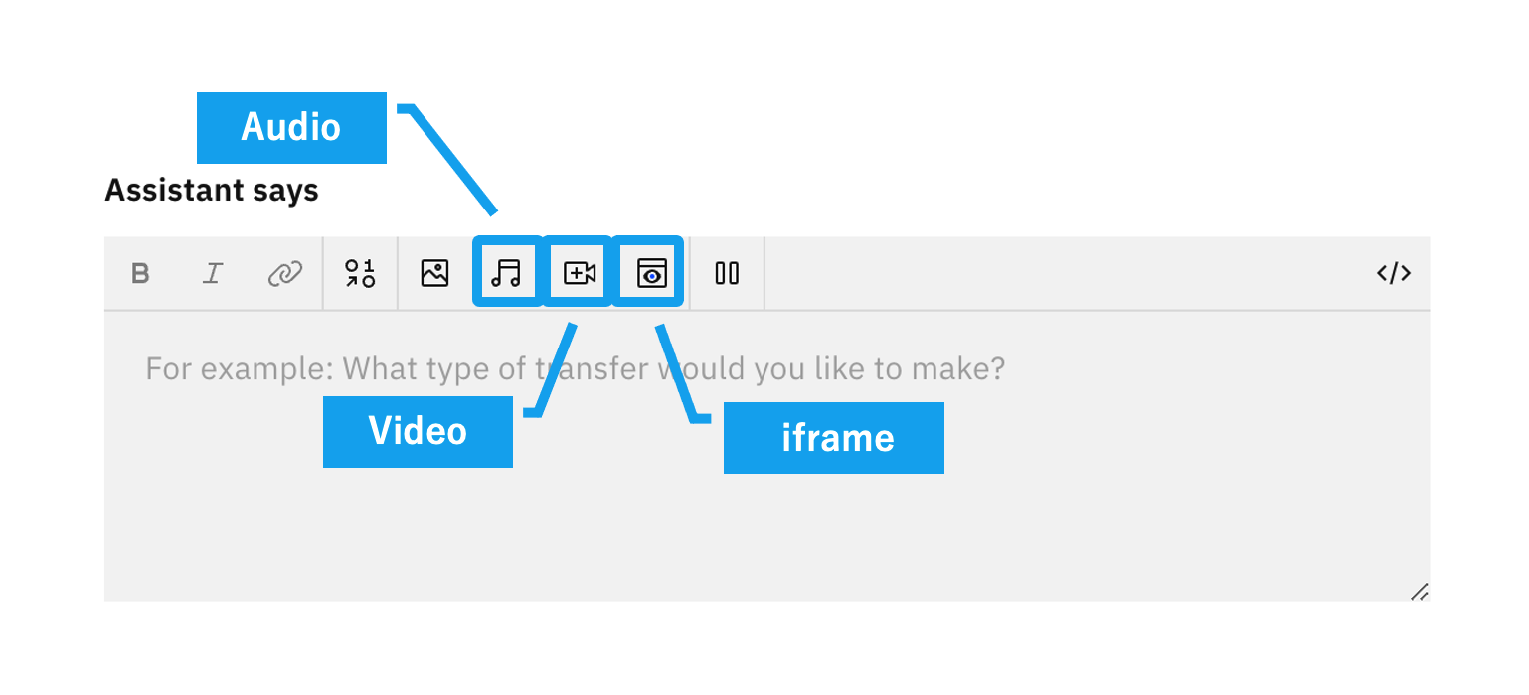Add a video response with the camera icon
1529x695 pixels.
pos(579,273)
